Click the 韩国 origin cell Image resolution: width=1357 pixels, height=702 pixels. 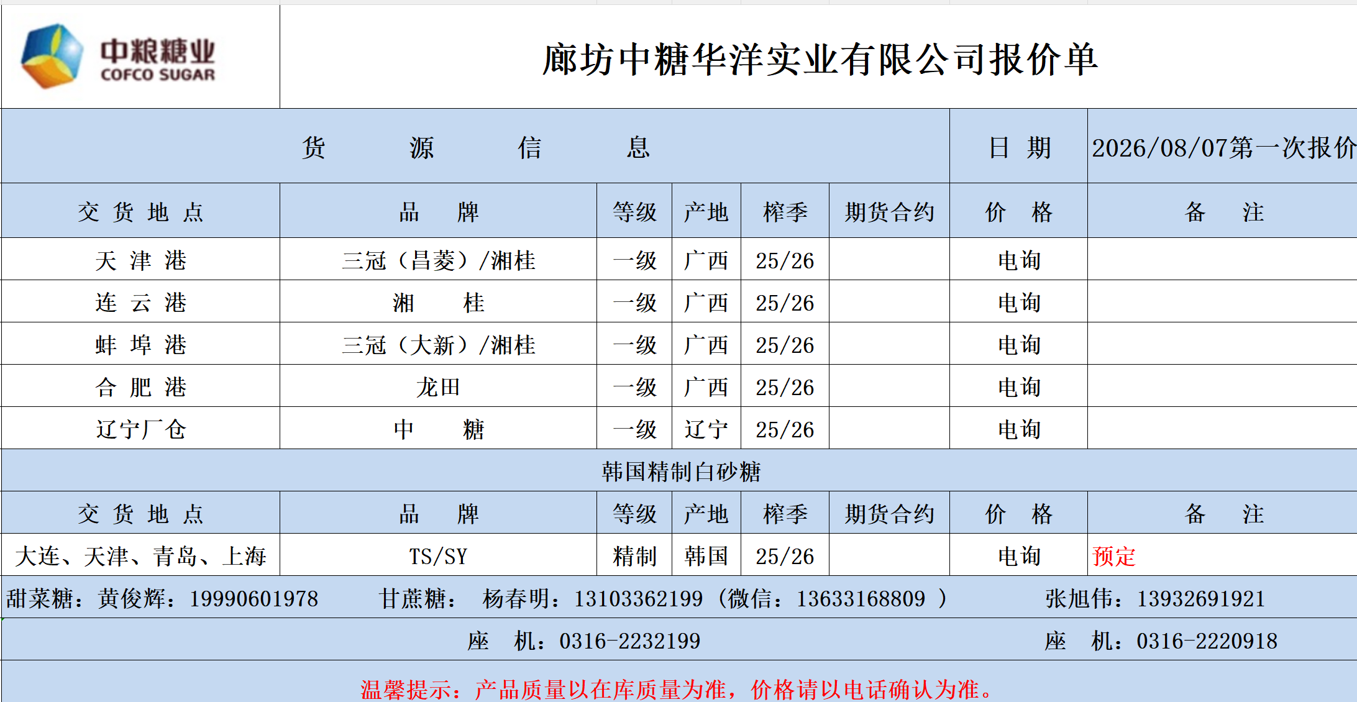pos(706,555)
